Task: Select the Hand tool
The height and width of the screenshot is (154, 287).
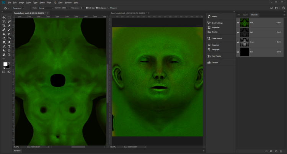Action: click(4, 55)
